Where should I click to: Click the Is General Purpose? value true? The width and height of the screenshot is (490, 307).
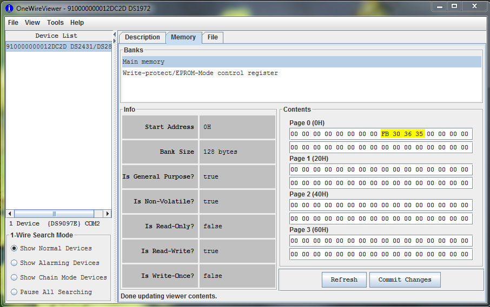pyautogui.click(x=237, y=176)
